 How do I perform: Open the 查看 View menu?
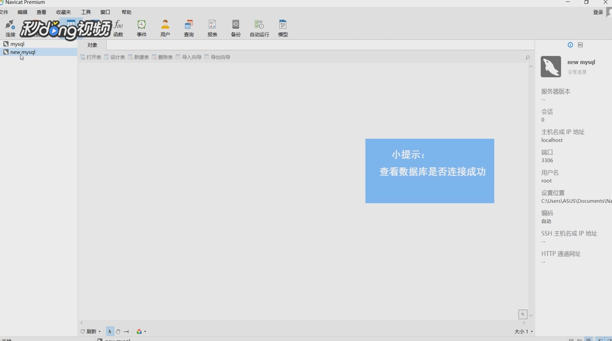pyautogui.click(x=42, y=12)
